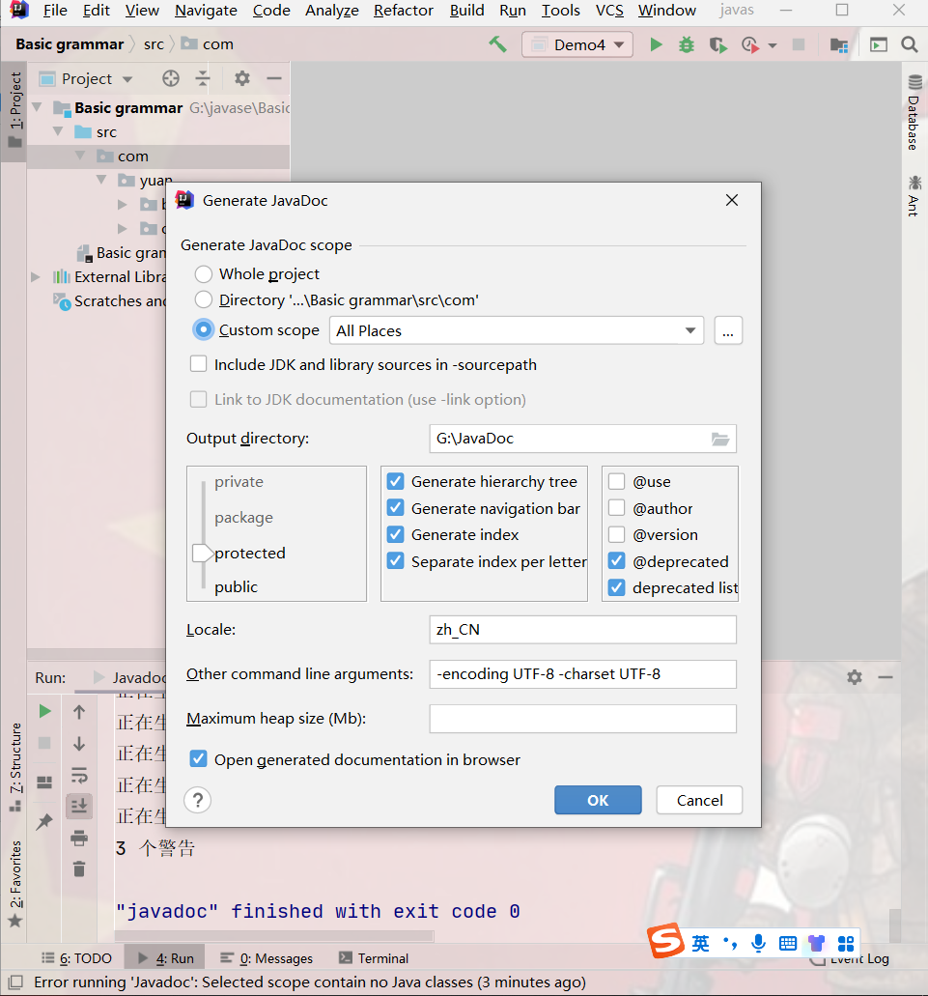Browse output directory folder icon
This screenshot has width=928, height=996.
tap(719, 439)
